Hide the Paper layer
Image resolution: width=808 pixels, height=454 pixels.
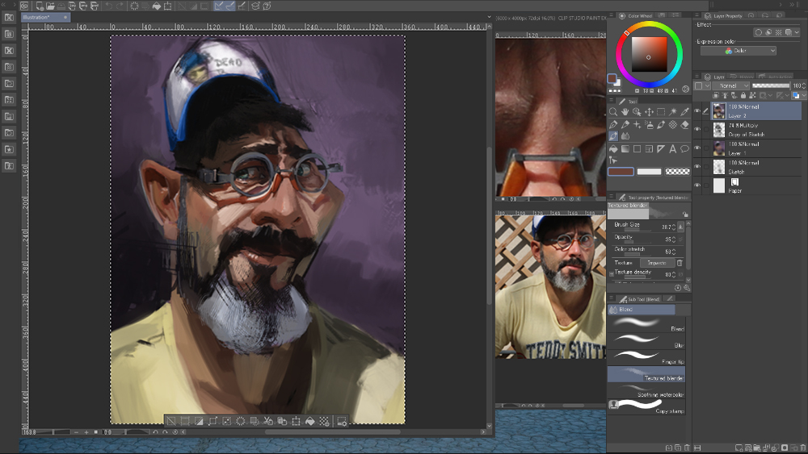click(698, 185)
